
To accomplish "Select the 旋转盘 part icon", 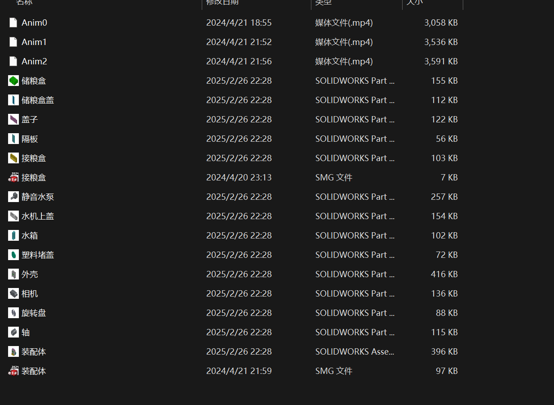I will coord(13,313).
